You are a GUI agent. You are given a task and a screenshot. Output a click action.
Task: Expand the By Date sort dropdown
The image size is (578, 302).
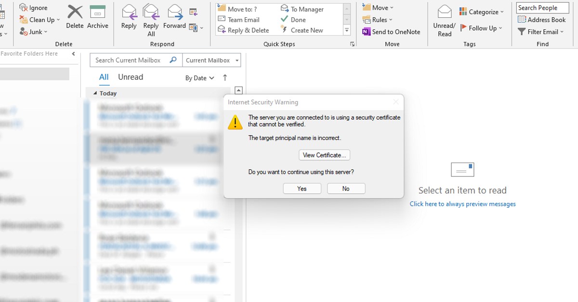tap(199, 77)
